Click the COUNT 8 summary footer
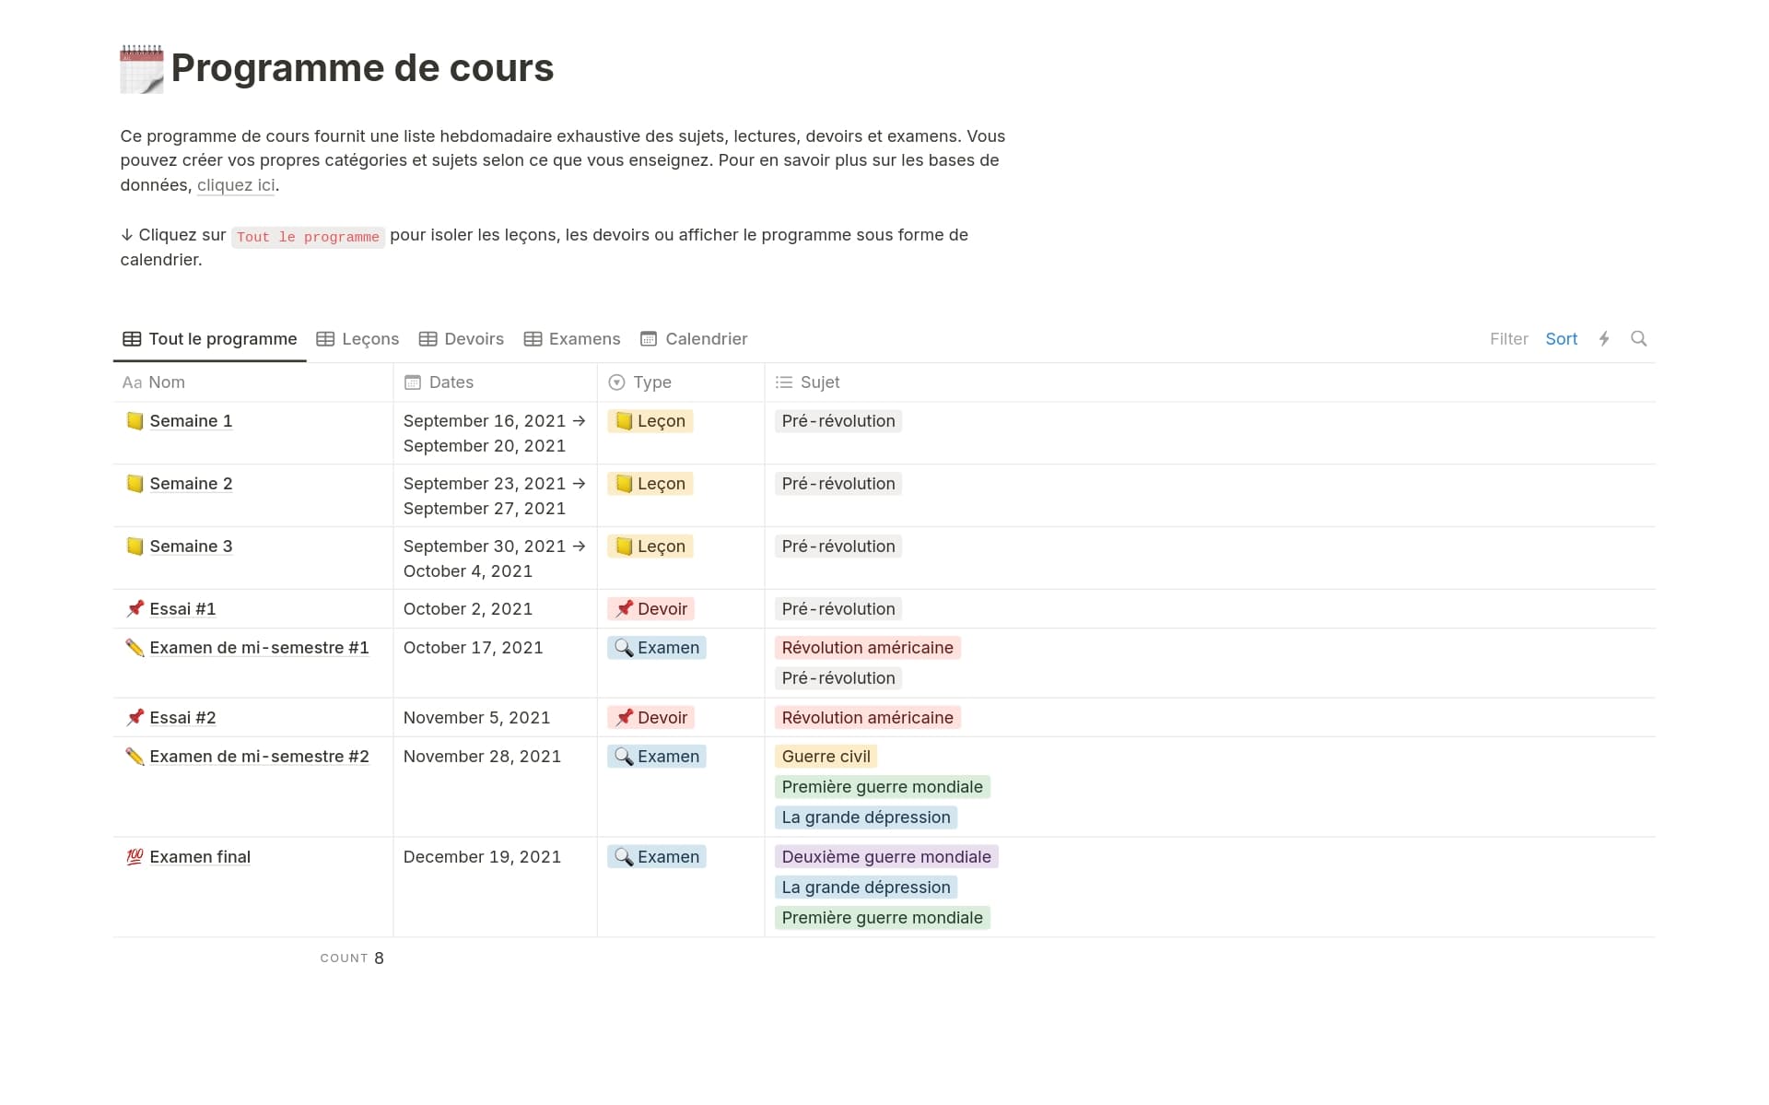Image resolution: width=1769 pixels, height=1105 pixels. [352, 958]
